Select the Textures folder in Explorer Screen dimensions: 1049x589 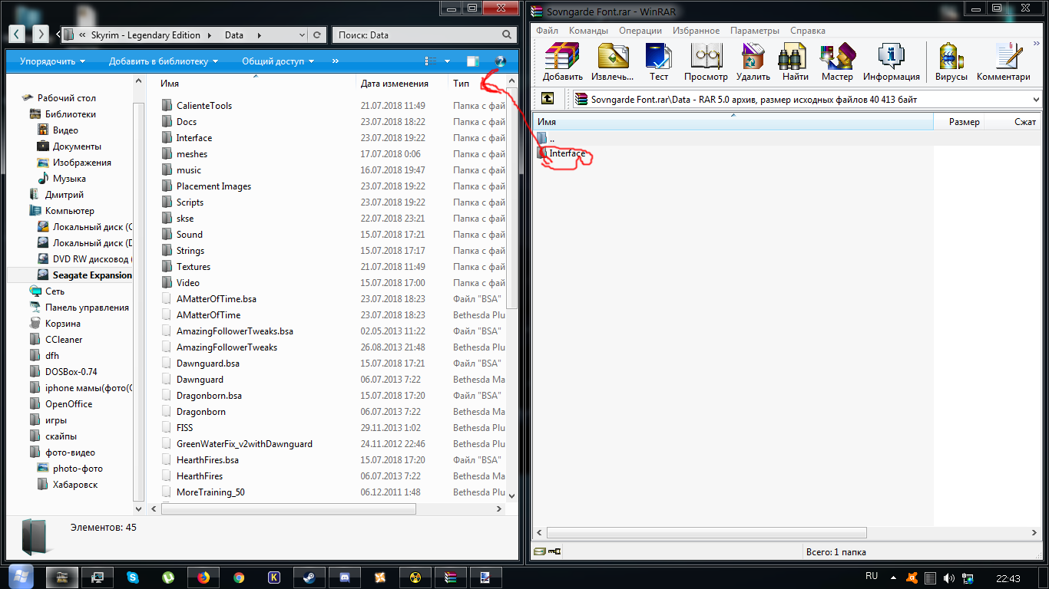186,267
